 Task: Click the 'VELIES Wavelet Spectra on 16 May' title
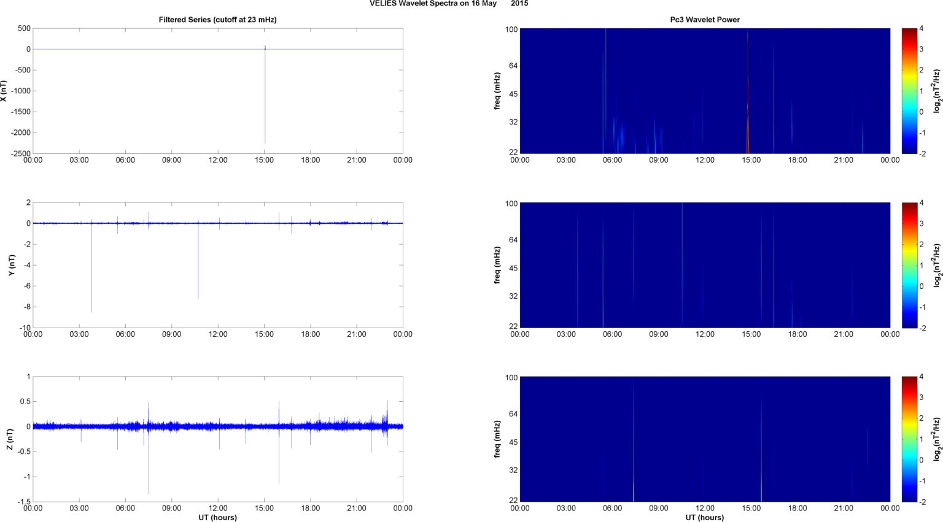click(x=433, y=4)
